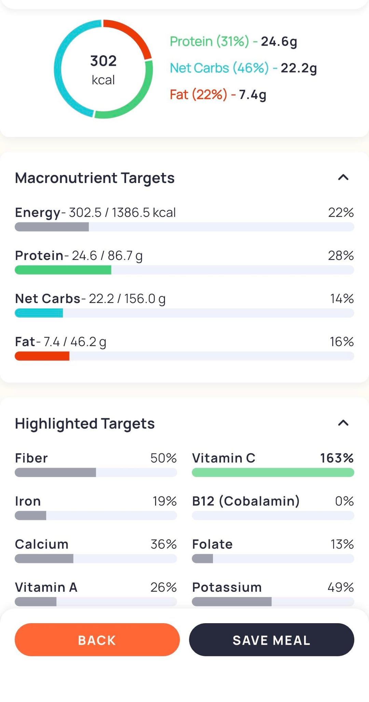369x702 pixels.
Task: Open the Vitamin C target bar
Action: pyautogui.click(x=273, y=472)
